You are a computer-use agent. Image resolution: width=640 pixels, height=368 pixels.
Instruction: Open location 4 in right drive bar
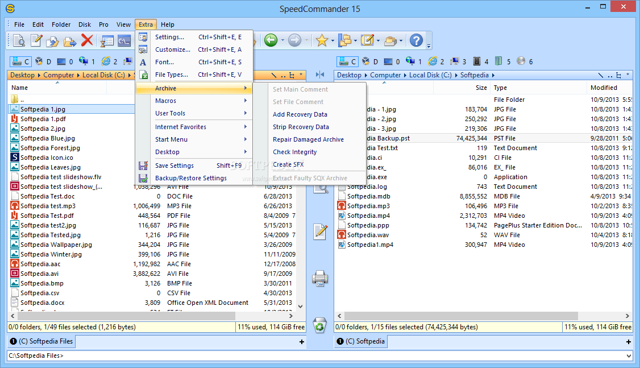[x=480, y=61]
